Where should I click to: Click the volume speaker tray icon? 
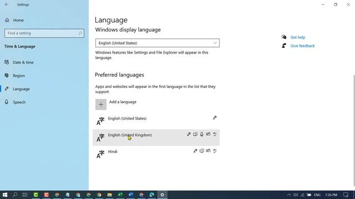pos(296,195)
